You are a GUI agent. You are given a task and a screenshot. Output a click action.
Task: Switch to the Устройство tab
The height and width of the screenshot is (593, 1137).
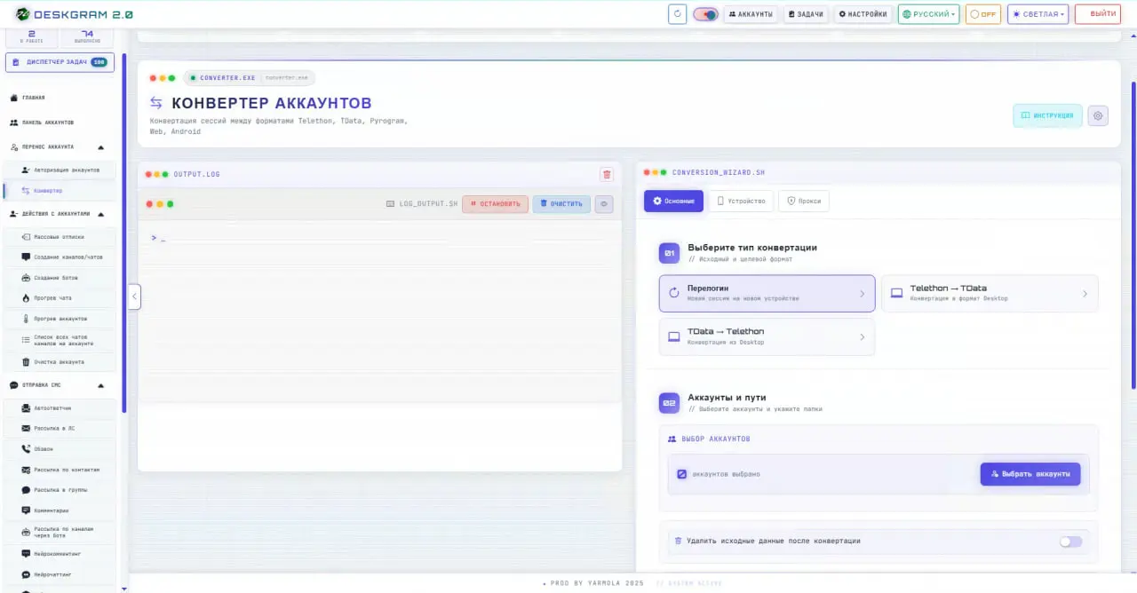pos(741,201)
